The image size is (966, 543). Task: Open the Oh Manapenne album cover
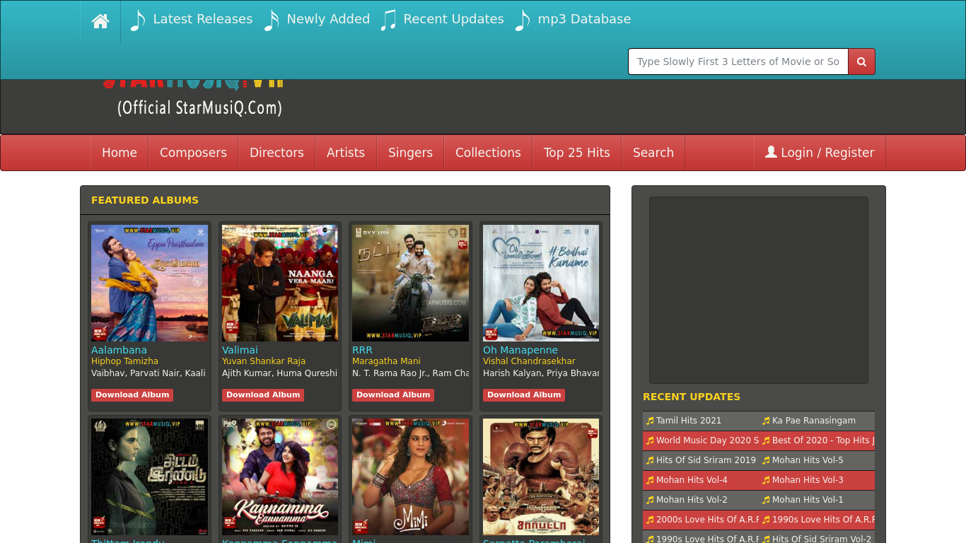[x=541, y=283]
